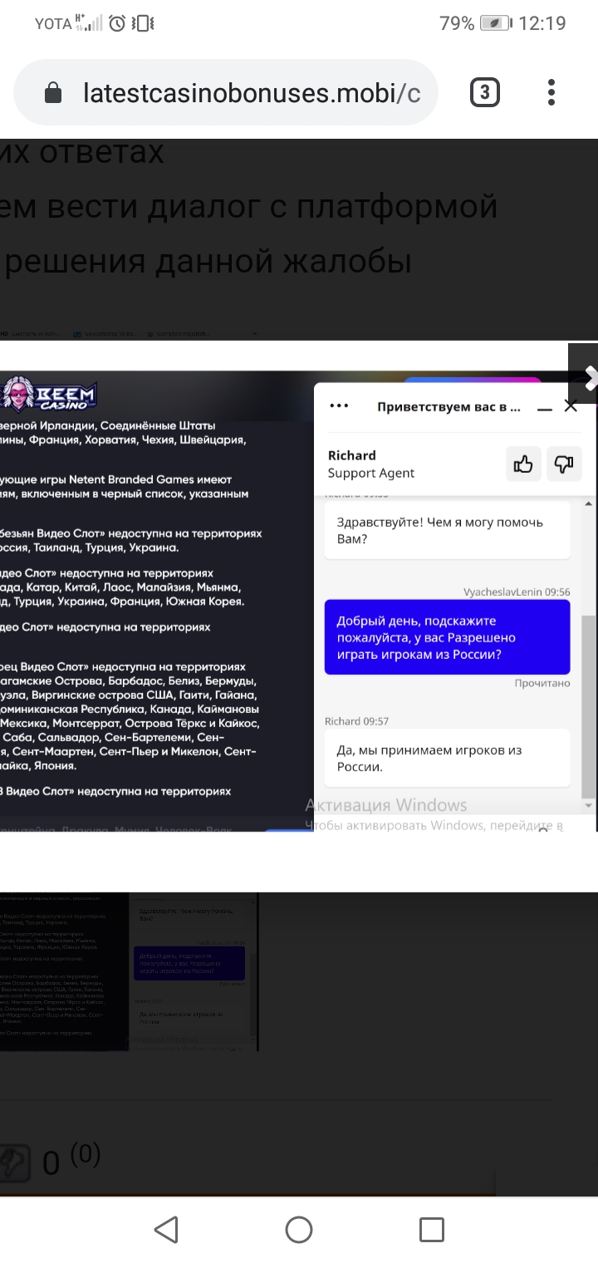Tap the Android recent apps square button
Screen dimensions: 598x1263
click(432, 1229)
